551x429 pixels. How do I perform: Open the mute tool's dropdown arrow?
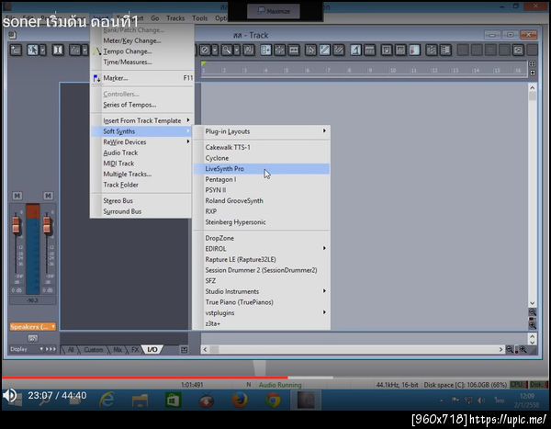click(215, 50)
